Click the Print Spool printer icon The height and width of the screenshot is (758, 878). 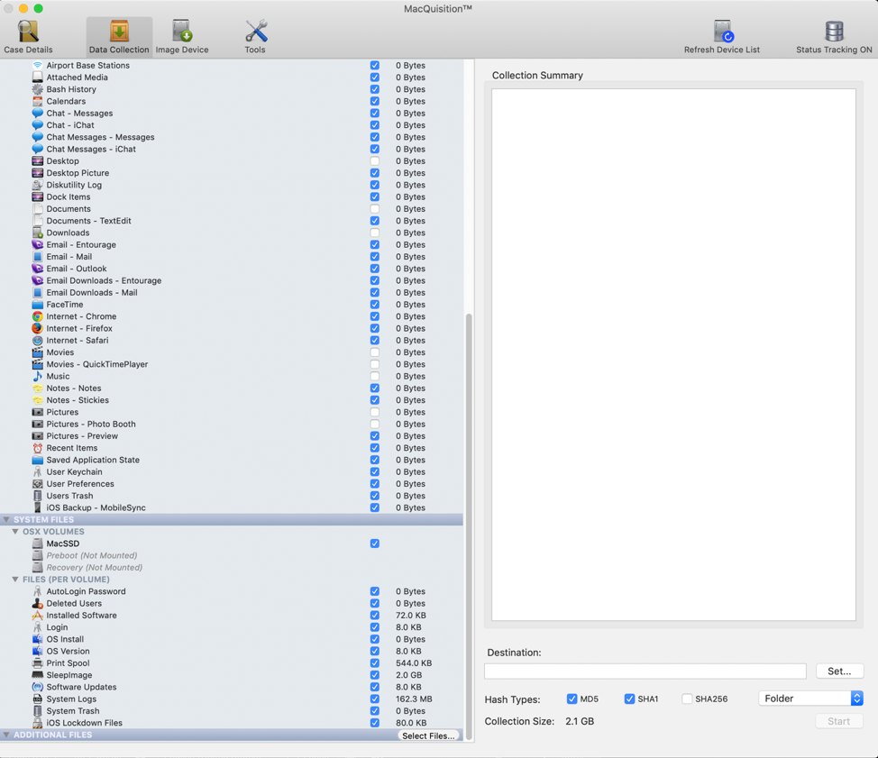pos(38,663)
